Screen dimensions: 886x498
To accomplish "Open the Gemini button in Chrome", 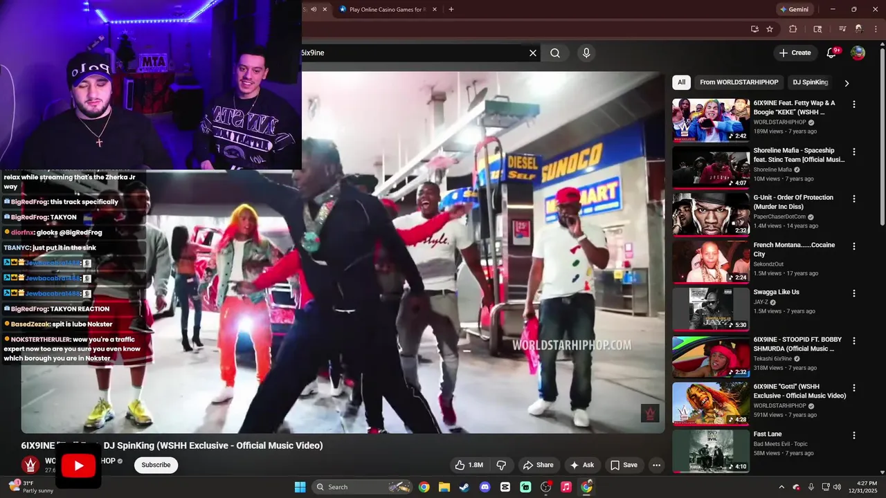I will click(x=794, y=10).
